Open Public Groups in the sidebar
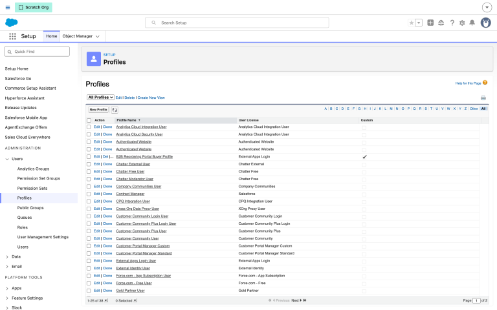Viewport: 497px width, 310px height. tap(30, 208)
